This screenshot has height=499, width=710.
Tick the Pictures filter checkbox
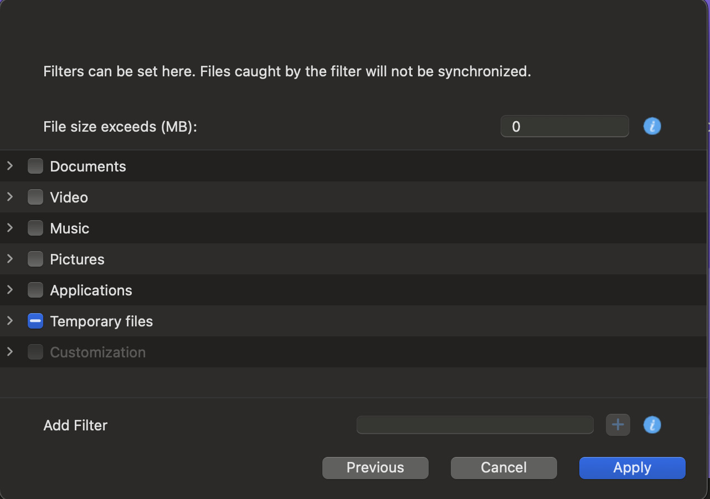click(35, 259)
